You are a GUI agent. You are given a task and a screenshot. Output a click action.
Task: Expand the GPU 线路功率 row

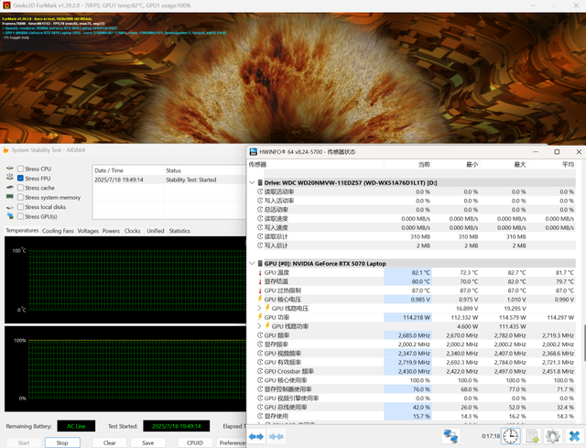pos(259,326)
